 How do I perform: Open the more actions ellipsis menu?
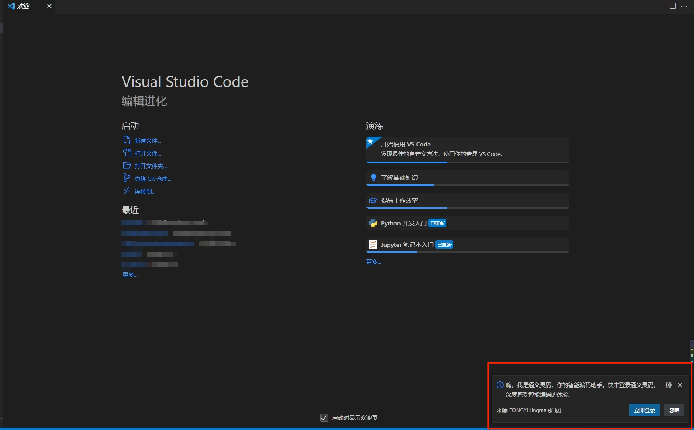[684, 6]
